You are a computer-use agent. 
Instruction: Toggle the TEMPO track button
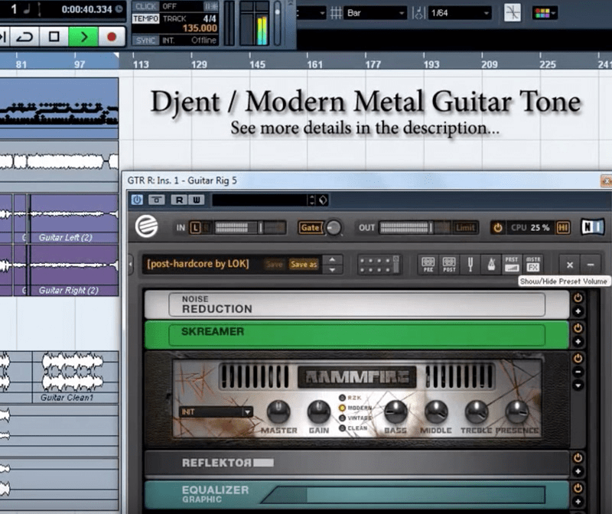145,18
